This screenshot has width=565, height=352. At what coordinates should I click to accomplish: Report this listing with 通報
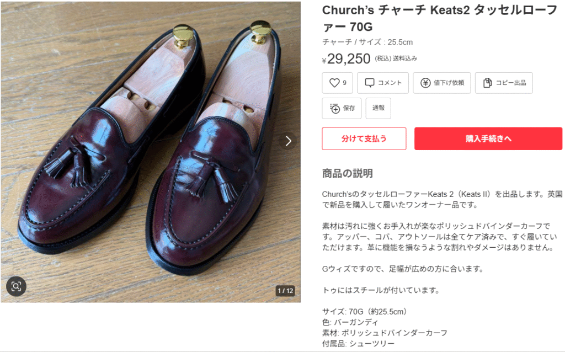click(378, 108)
